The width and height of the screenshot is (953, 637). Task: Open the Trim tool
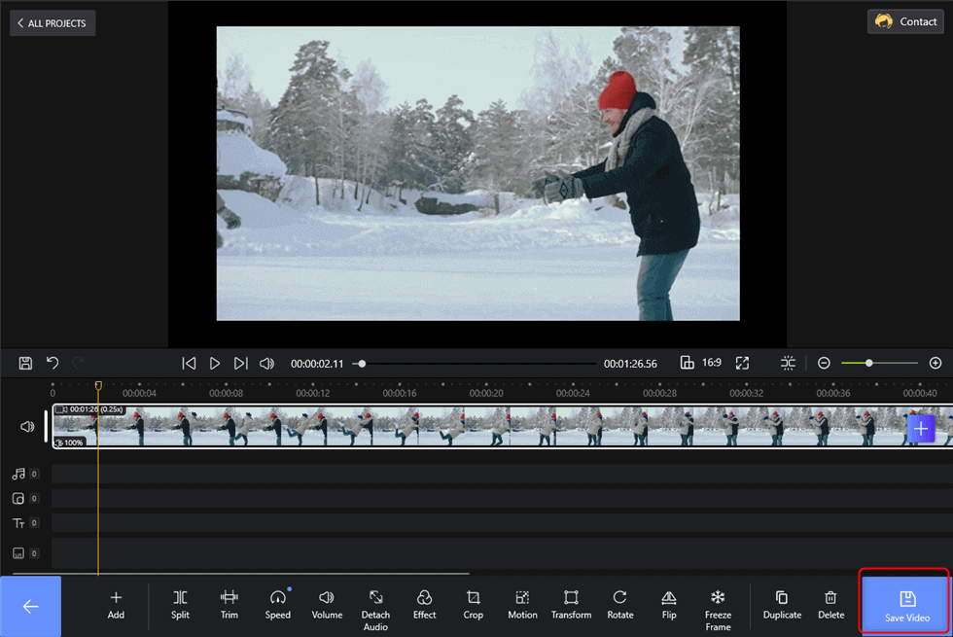click(x=229, y=605)
